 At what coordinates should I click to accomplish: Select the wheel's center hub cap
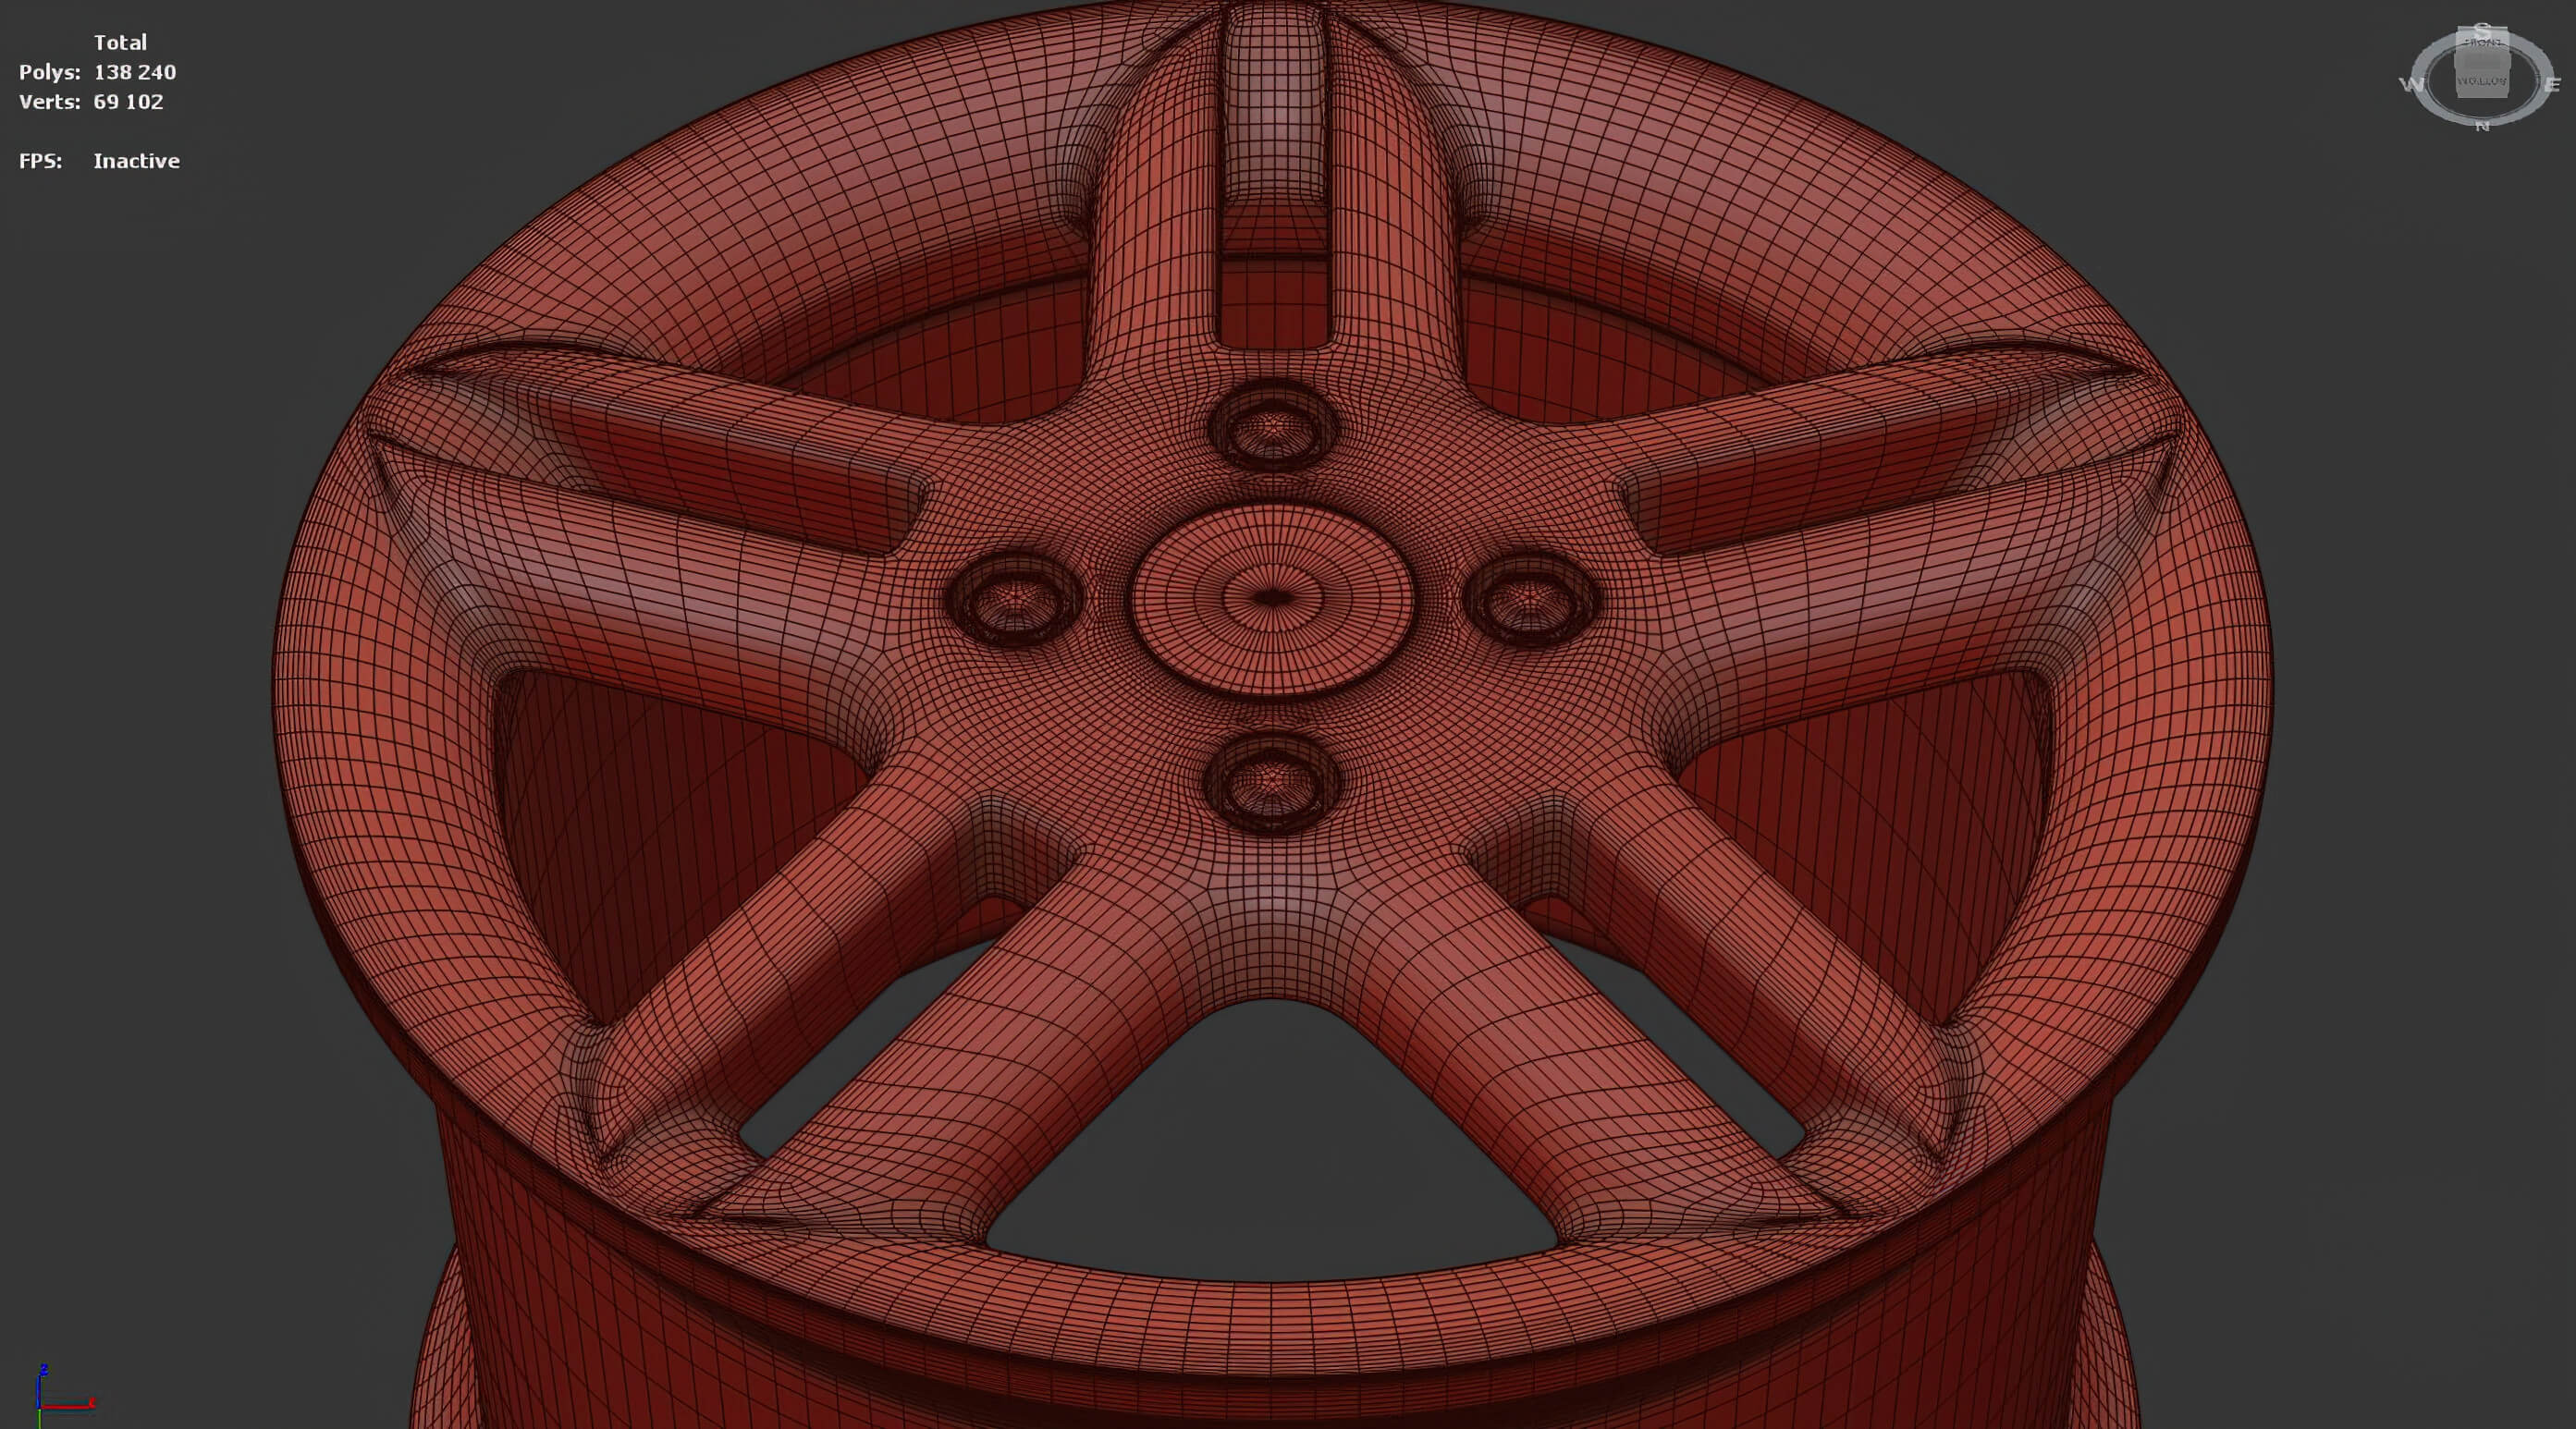tap(1273, 597)
